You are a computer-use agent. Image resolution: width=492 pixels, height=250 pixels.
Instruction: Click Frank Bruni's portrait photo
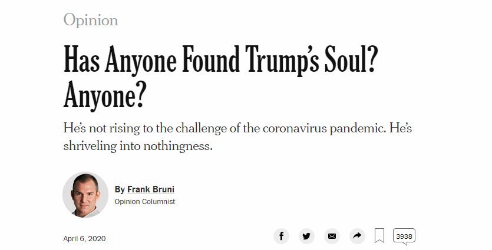coord(85,195)
